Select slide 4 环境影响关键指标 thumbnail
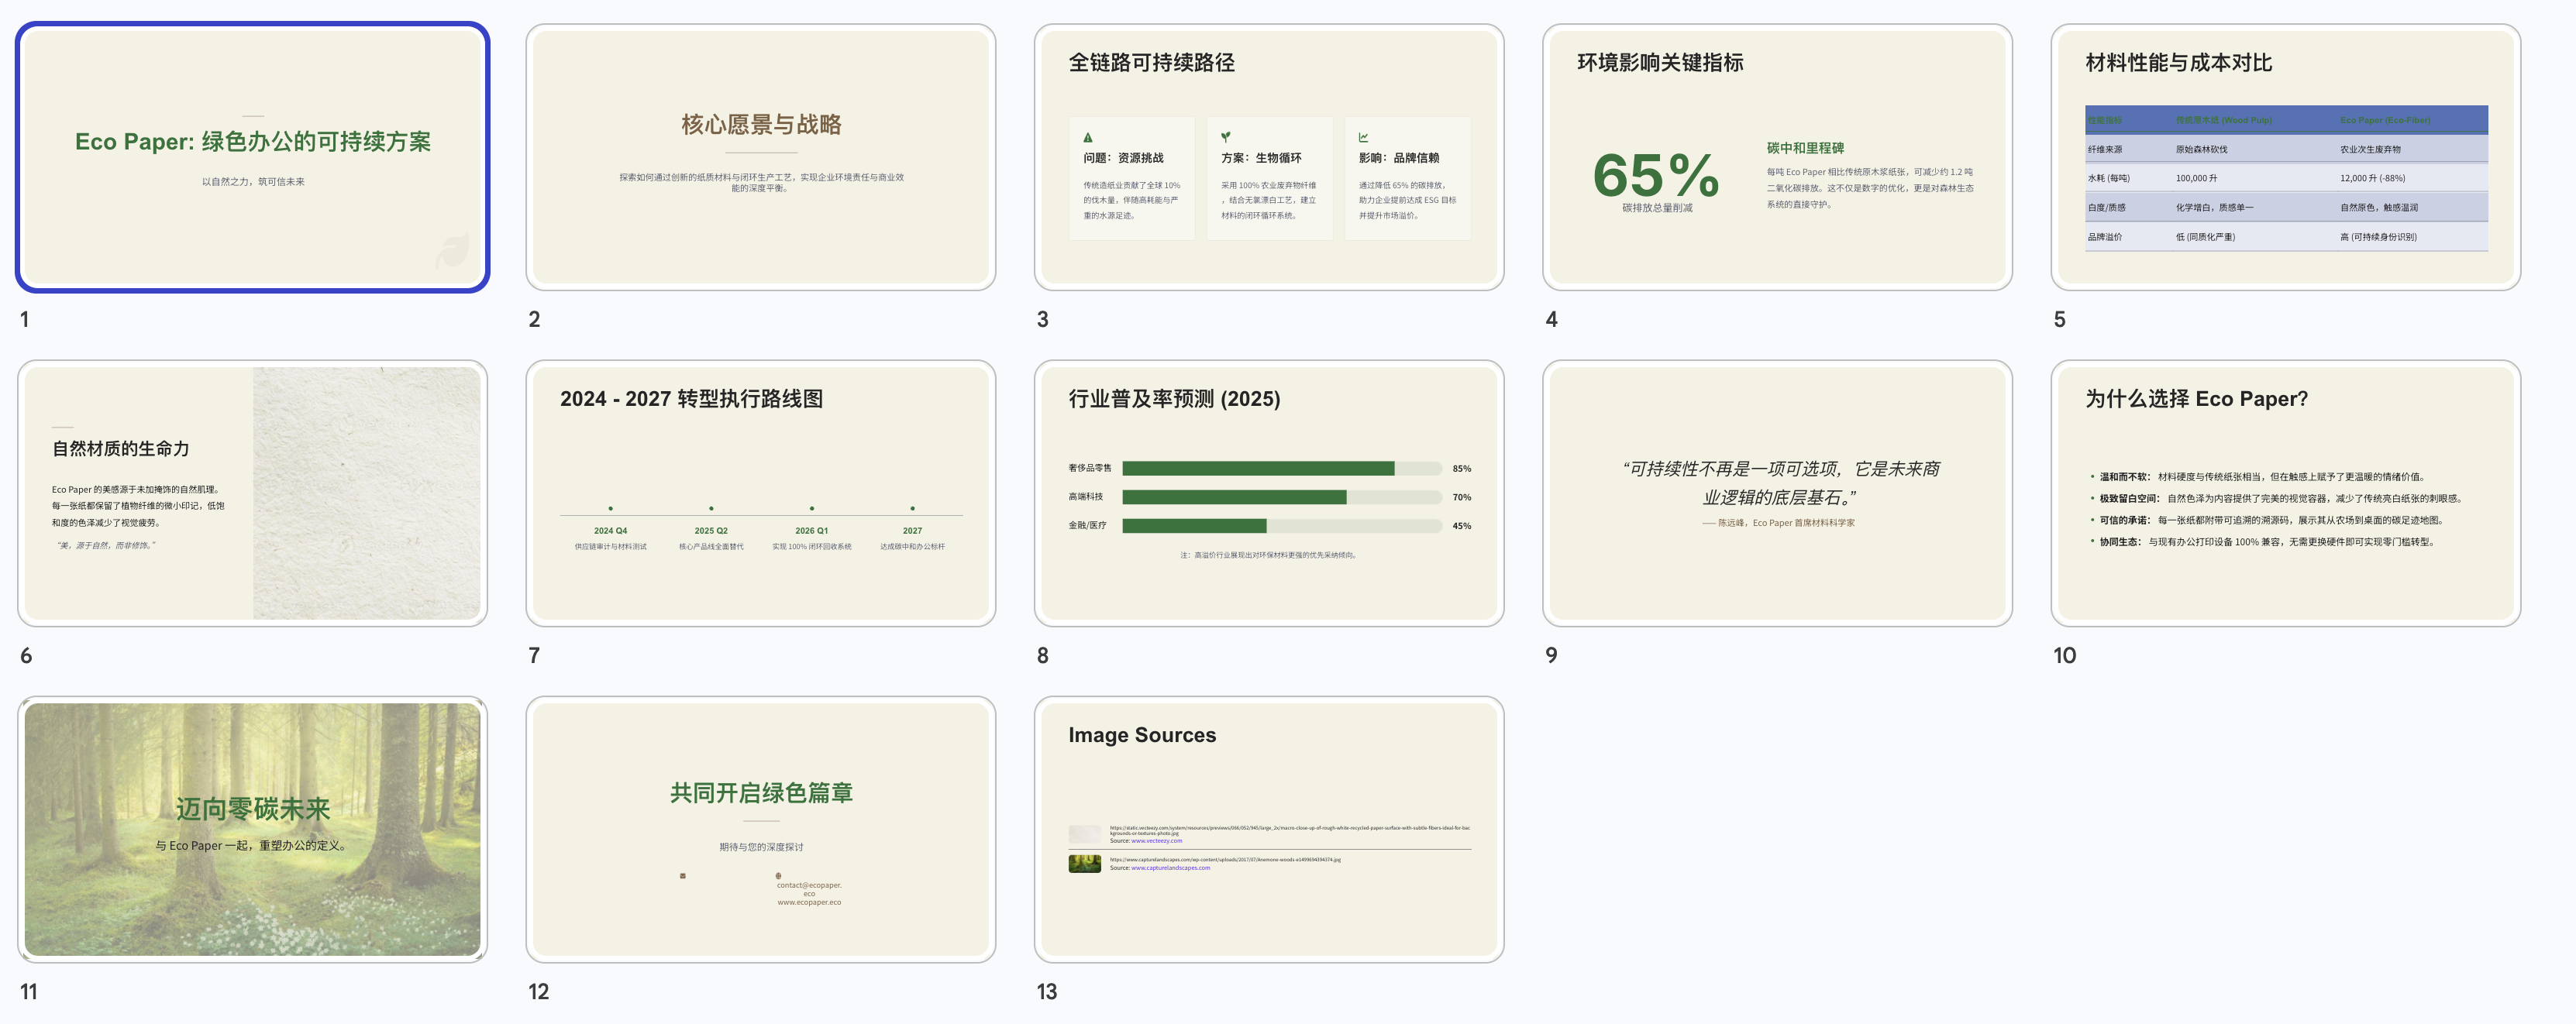2576x1024 pixels. [x=1776, y=158]
